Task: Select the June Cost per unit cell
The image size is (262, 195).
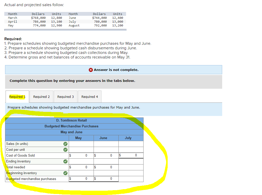Action: 106,149
